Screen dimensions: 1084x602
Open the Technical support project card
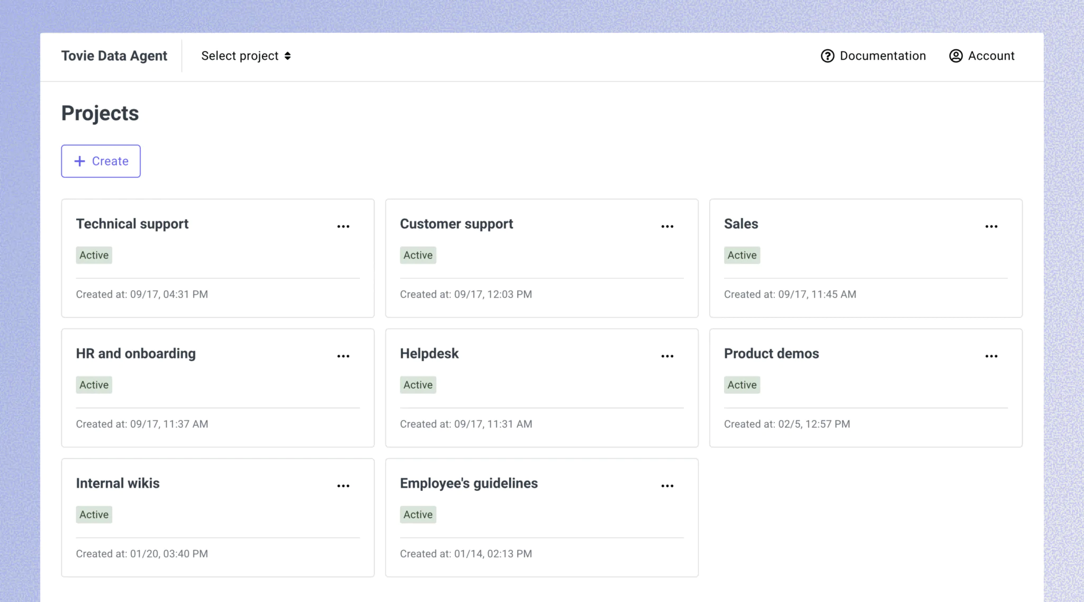pos(132,224)
